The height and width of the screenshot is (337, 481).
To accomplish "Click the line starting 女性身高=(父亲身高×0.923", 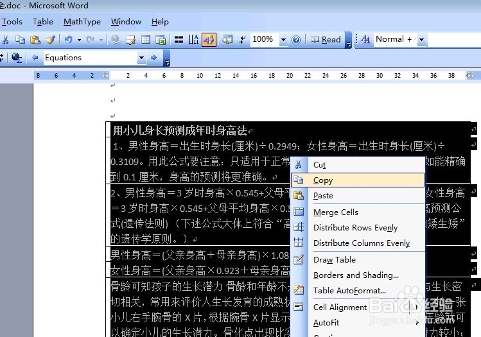I will click(200, 270).
